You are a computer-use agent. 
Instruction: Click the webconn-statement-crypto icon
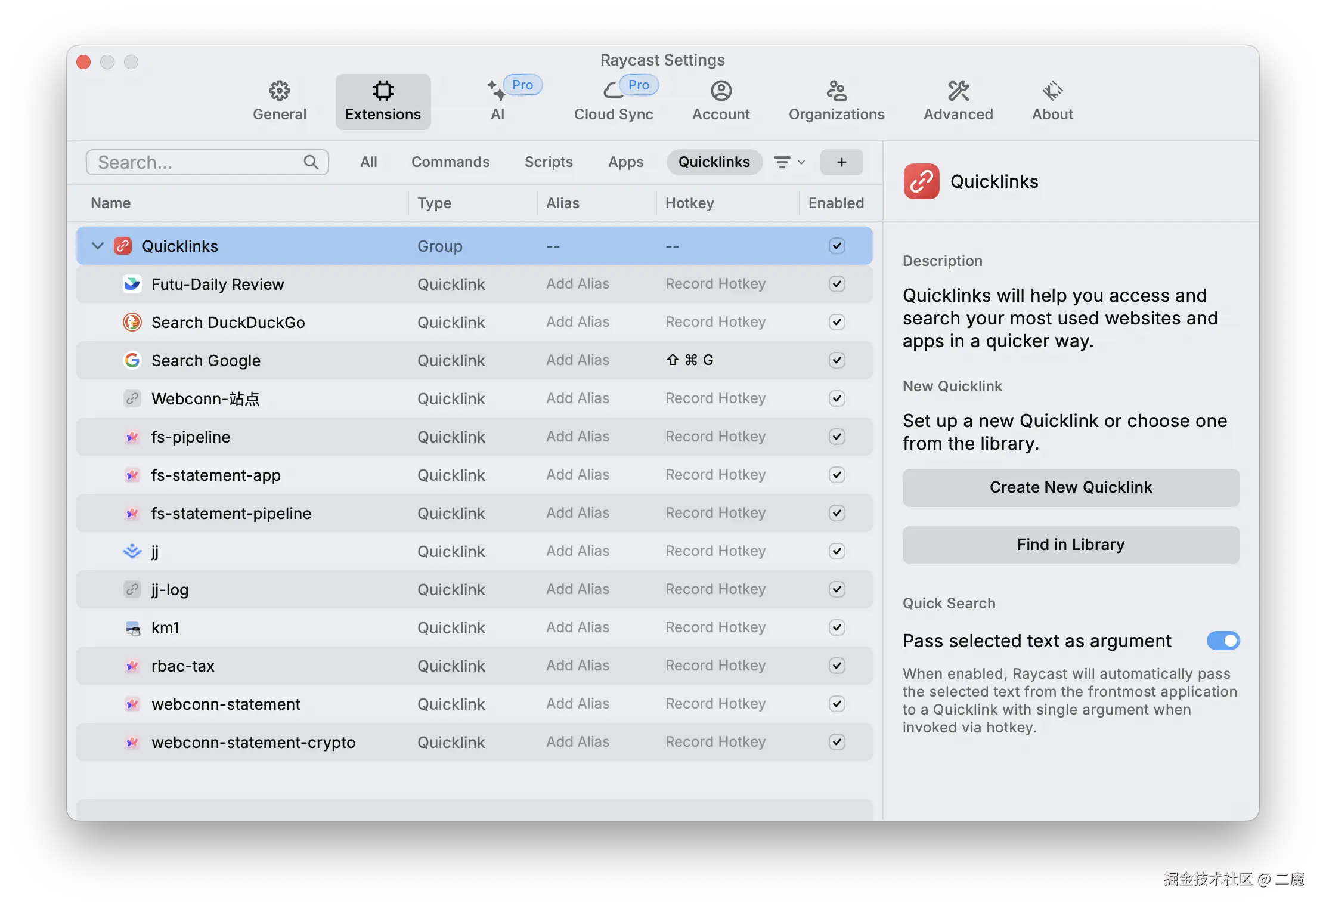tap(132, 742)
